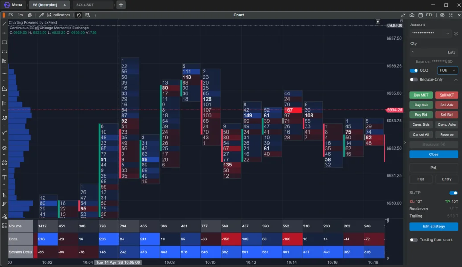The image size is (462, 267).
Task: Turn on Trading from chart
Action: click(x=414, y=239)
